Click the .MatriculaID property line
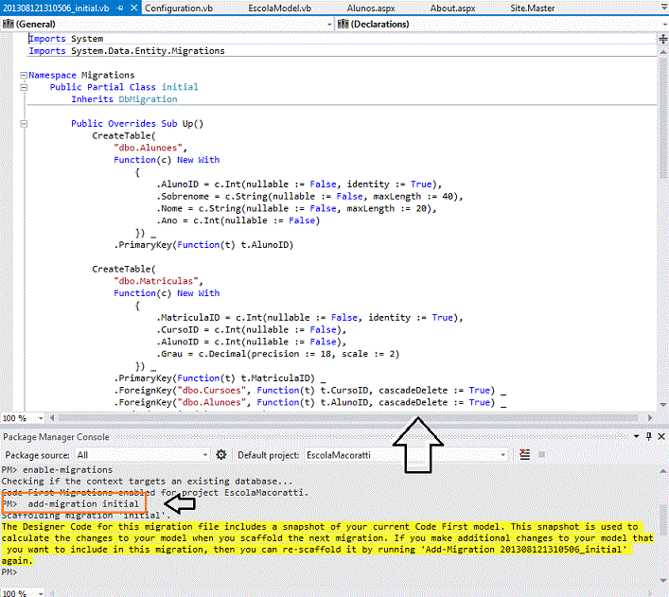Viewport: 669px width, 597px height. (x=309, y=318)
